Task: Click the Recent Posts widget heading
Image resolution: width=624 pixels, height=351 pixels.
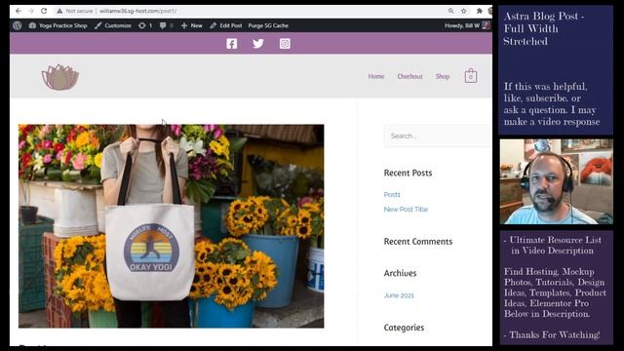Action: pyautogui.click(x=408, y=174)
